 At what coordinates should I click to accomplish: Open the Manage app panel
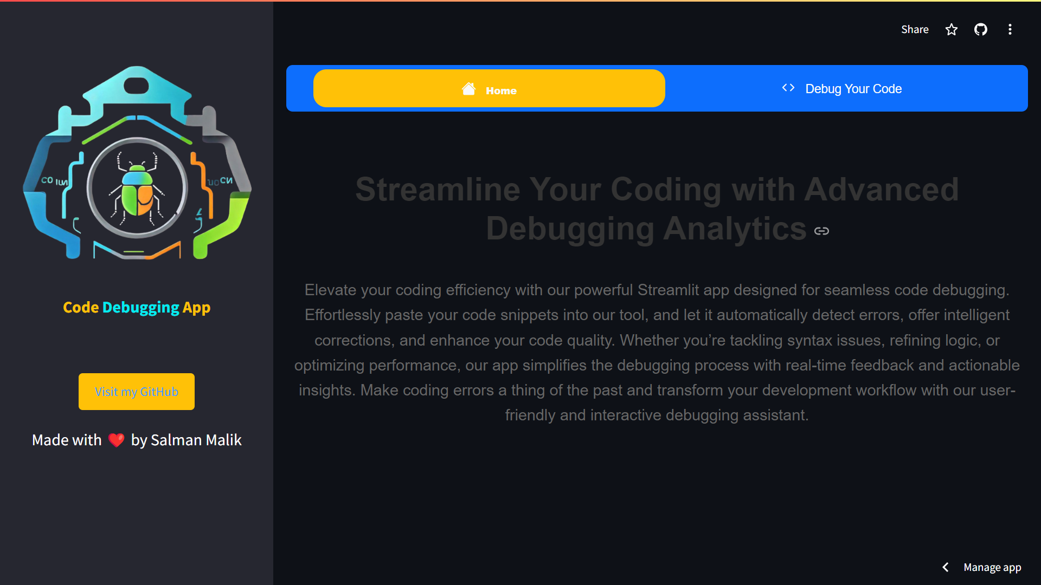click(x=992, y=567)
